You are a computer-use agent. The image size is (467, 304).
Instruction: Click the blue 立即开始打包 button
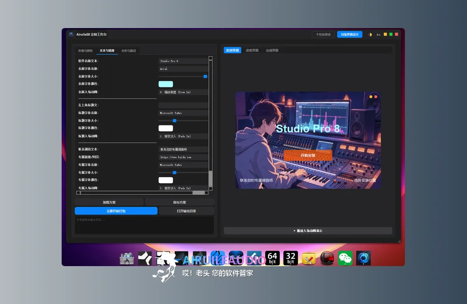pyautogui.click(x=116, y=211)
